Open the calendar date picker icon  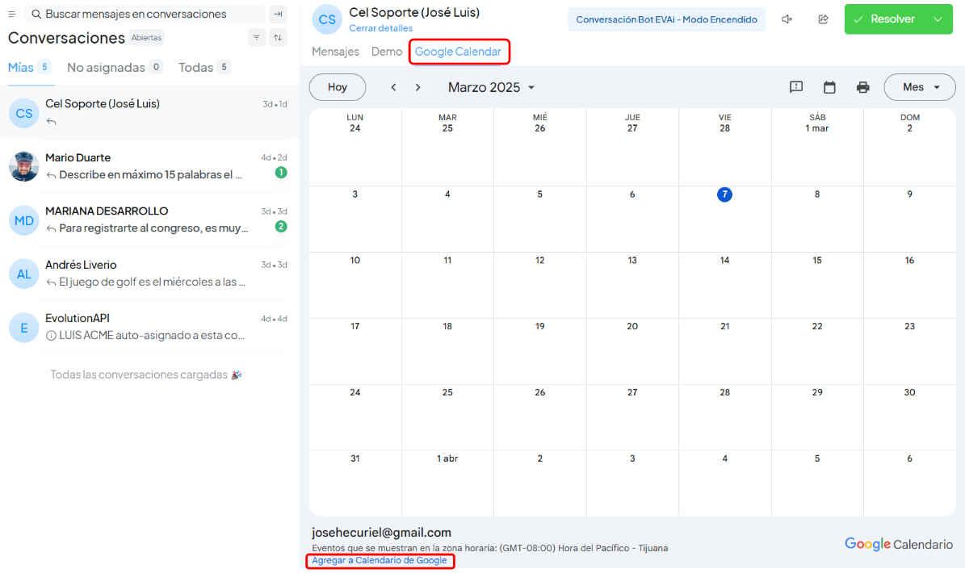pyautogui.click(x=829, y=87)
